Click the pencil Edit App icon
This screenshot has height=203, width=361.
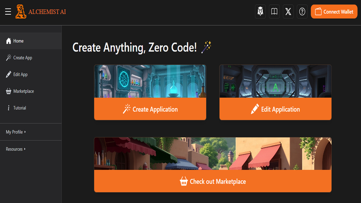click(9, 75)
